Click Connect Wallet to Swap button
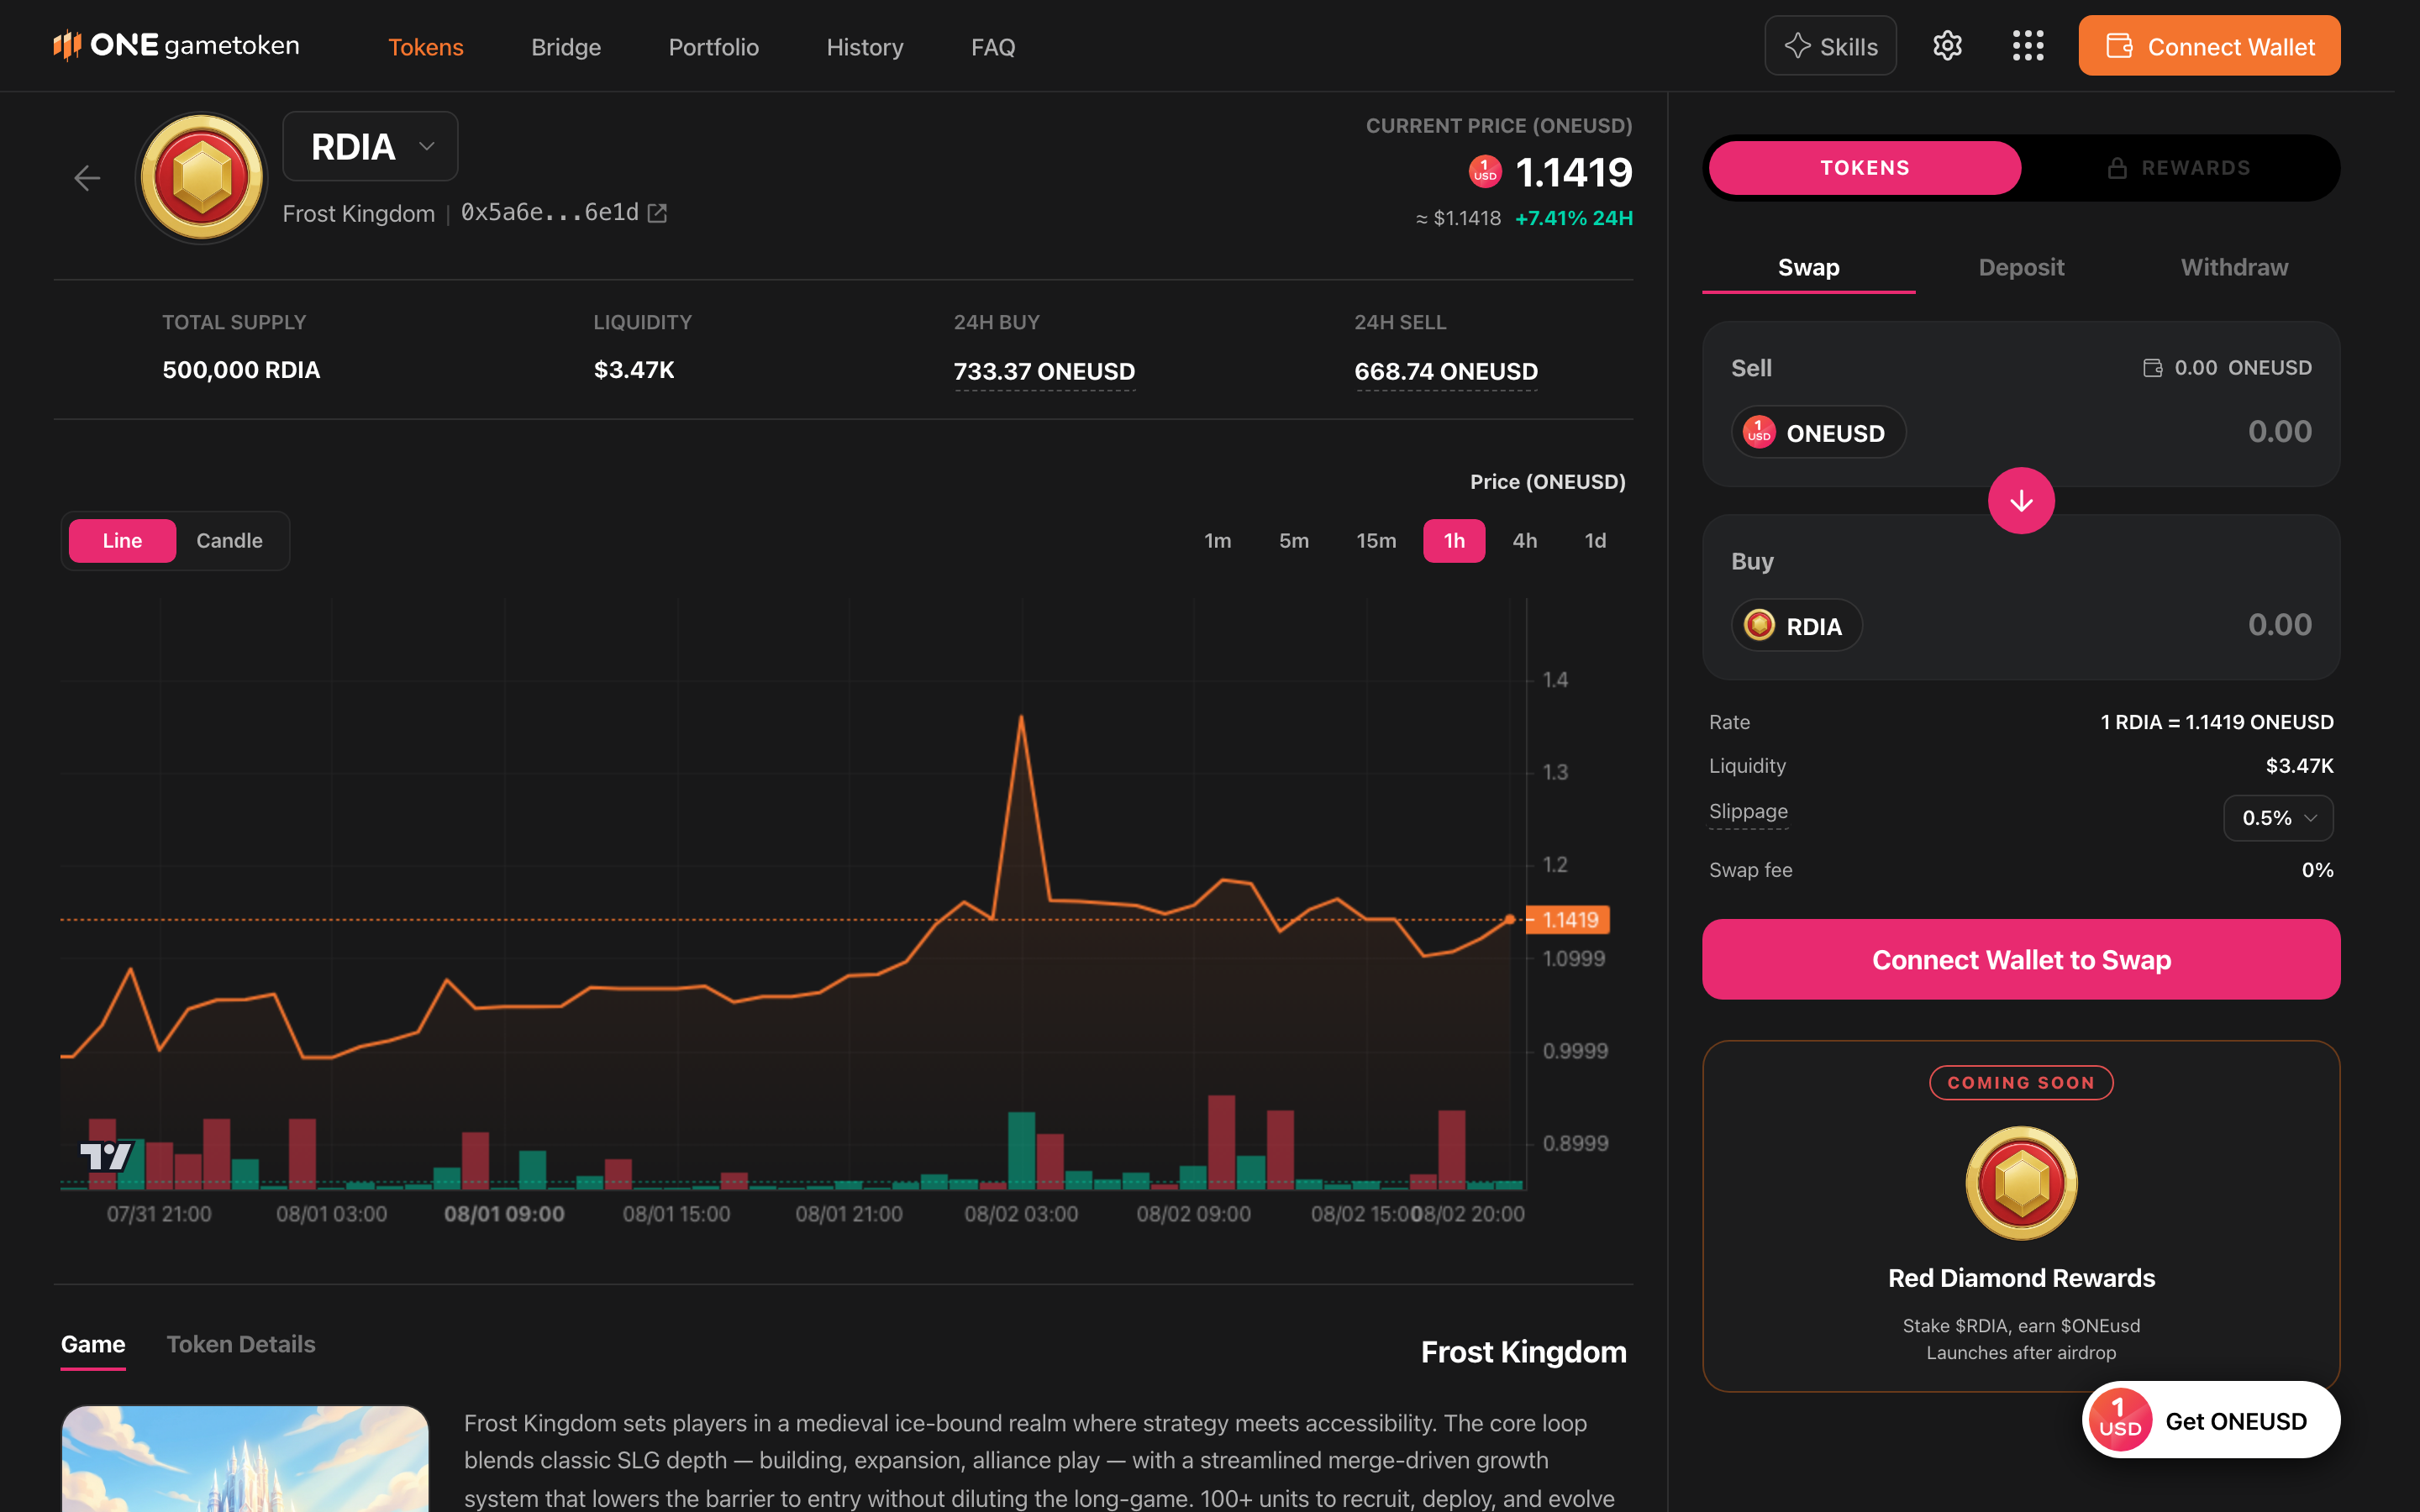The image size is (2420, 1512). pyautogui.click(x=2021, y=959)
